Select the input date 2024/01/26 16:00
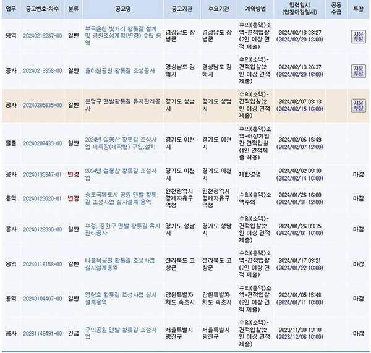The image size is (371, 353). click(300, 195)
